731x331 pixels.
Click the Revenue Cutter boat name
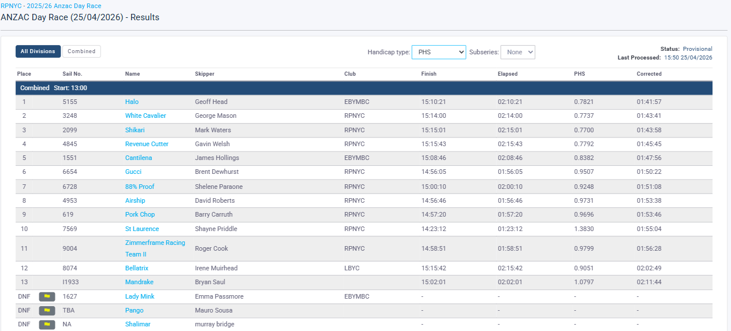(x=147, y=144)
